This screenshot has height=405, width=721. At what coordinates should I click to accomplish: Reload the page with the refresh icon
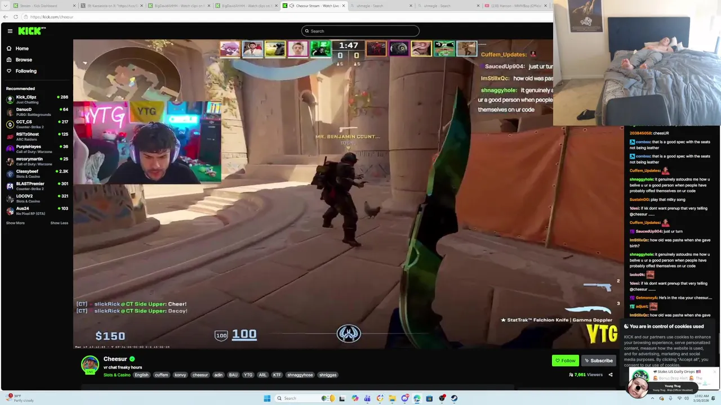coord(16,17)
